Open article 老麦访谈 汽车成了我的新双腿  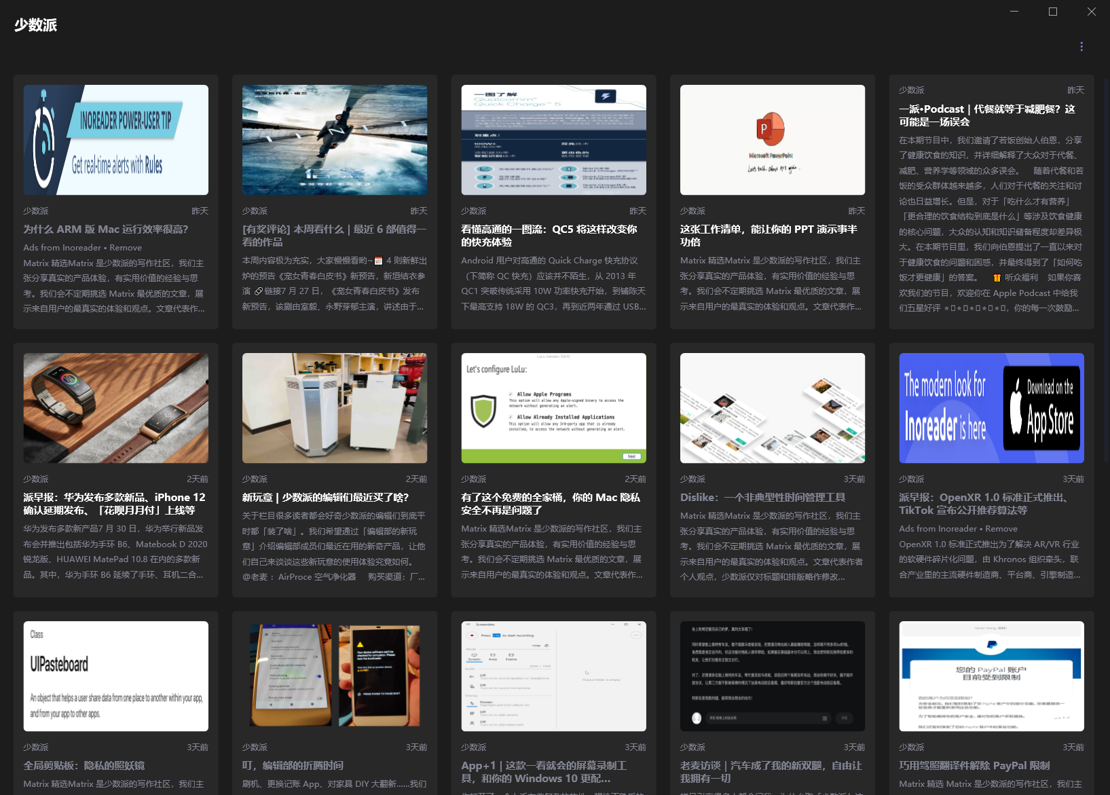[x=771, y=772]
